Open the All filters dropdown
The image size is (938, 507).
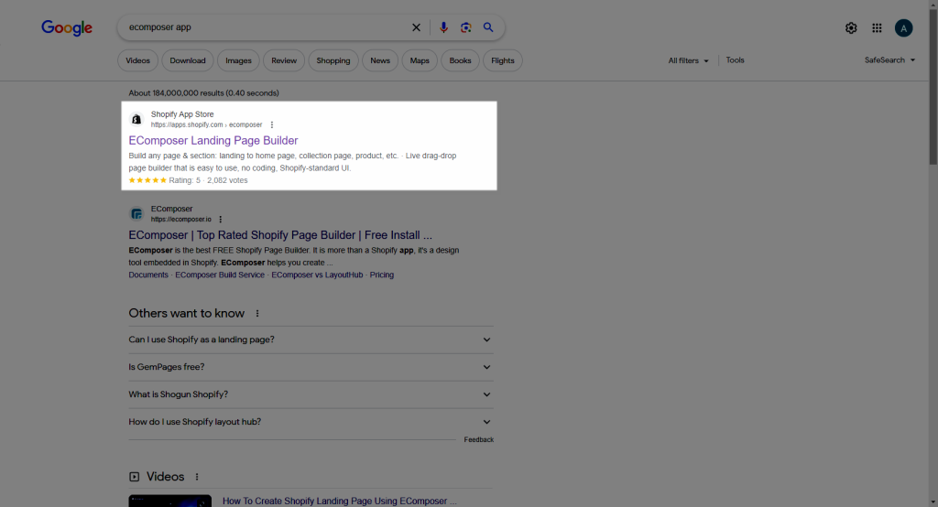[688, 60]
